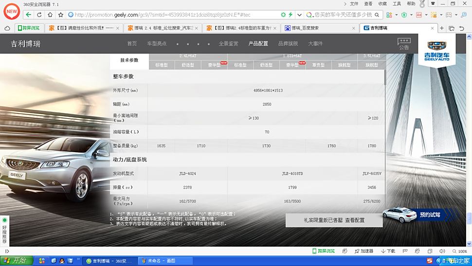Open 下载 downloads in the status bar

(388, 251)
